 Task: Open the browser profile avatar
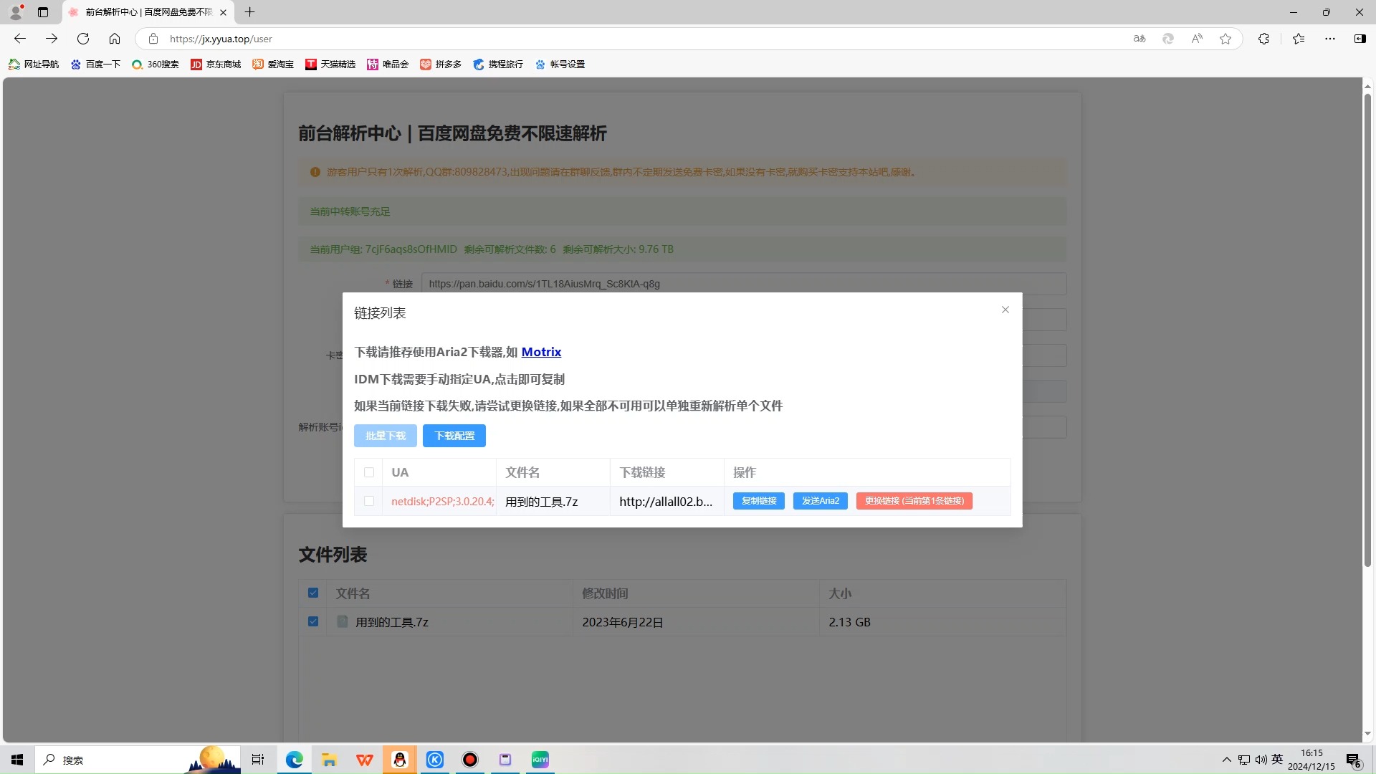point(16,12)
